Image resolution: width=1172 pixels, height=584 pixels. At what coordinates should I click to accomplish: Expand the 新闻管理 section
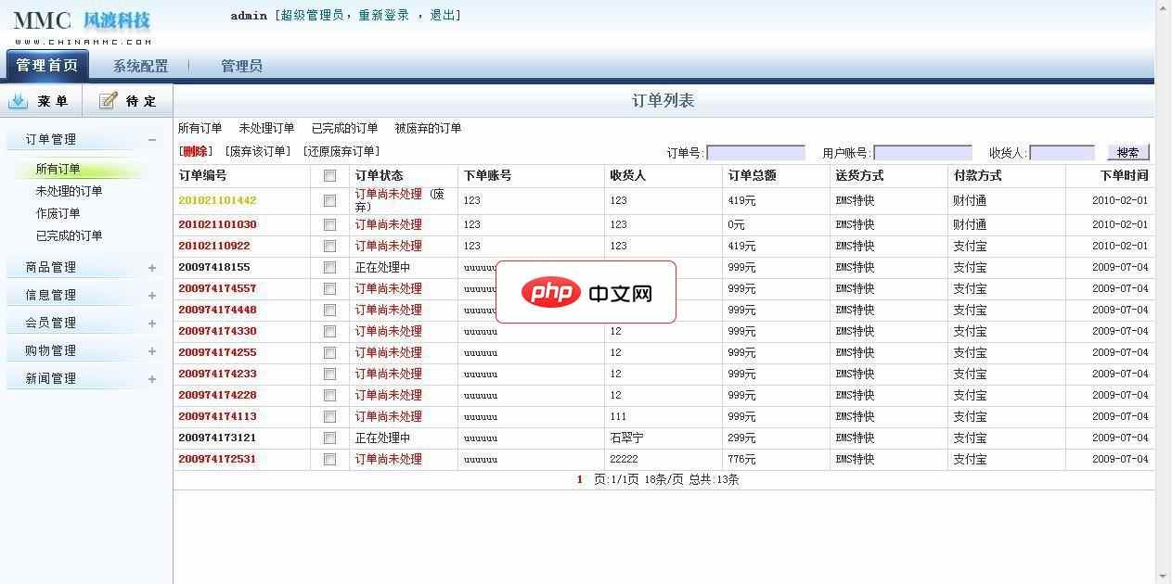151,378
